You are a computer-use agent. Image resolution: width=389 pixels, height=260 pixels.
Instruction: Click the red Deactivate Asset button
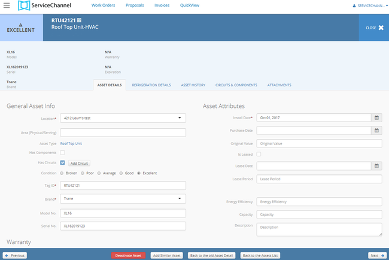(x=128, y=255)
